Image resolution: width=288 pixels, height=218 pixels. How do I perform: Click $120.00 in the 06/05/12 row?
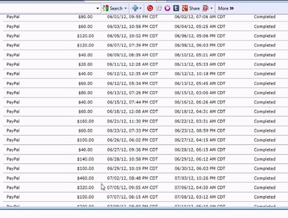pos(85,36)
